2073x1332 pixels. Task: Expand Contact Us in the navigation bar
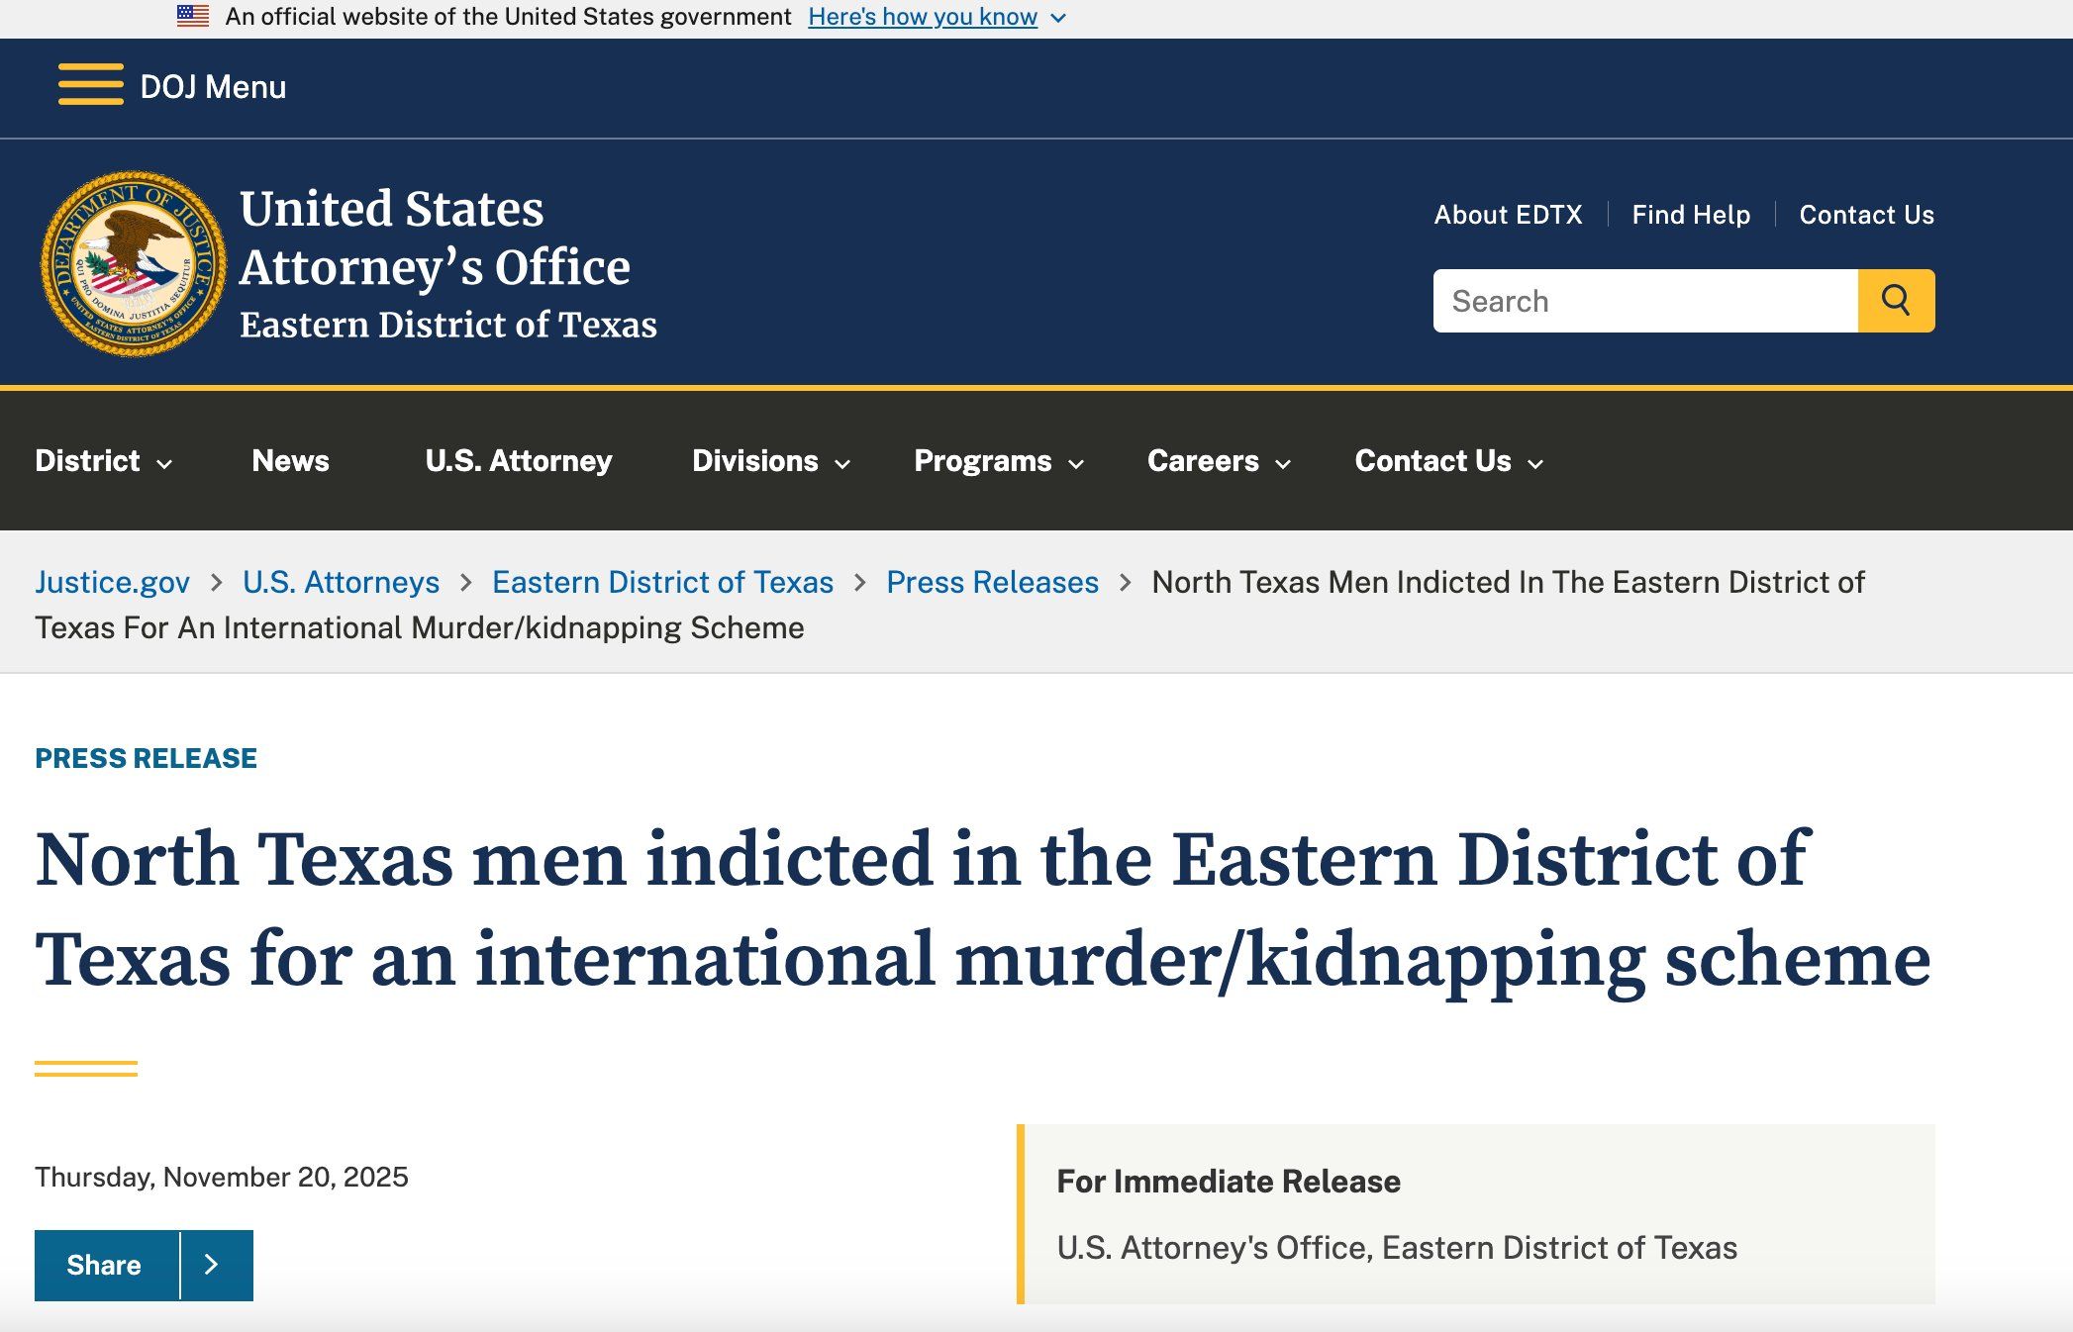tap(1449, 461)
